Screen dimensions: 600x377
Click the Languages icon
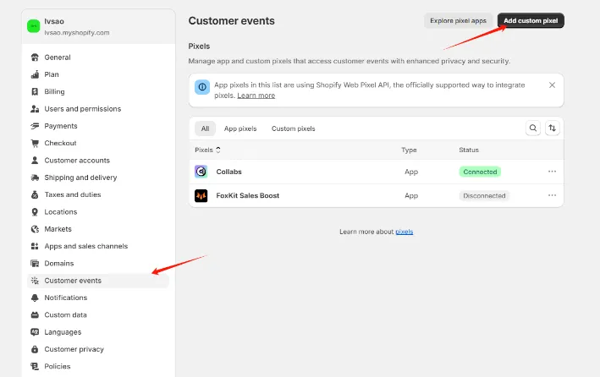35,332
